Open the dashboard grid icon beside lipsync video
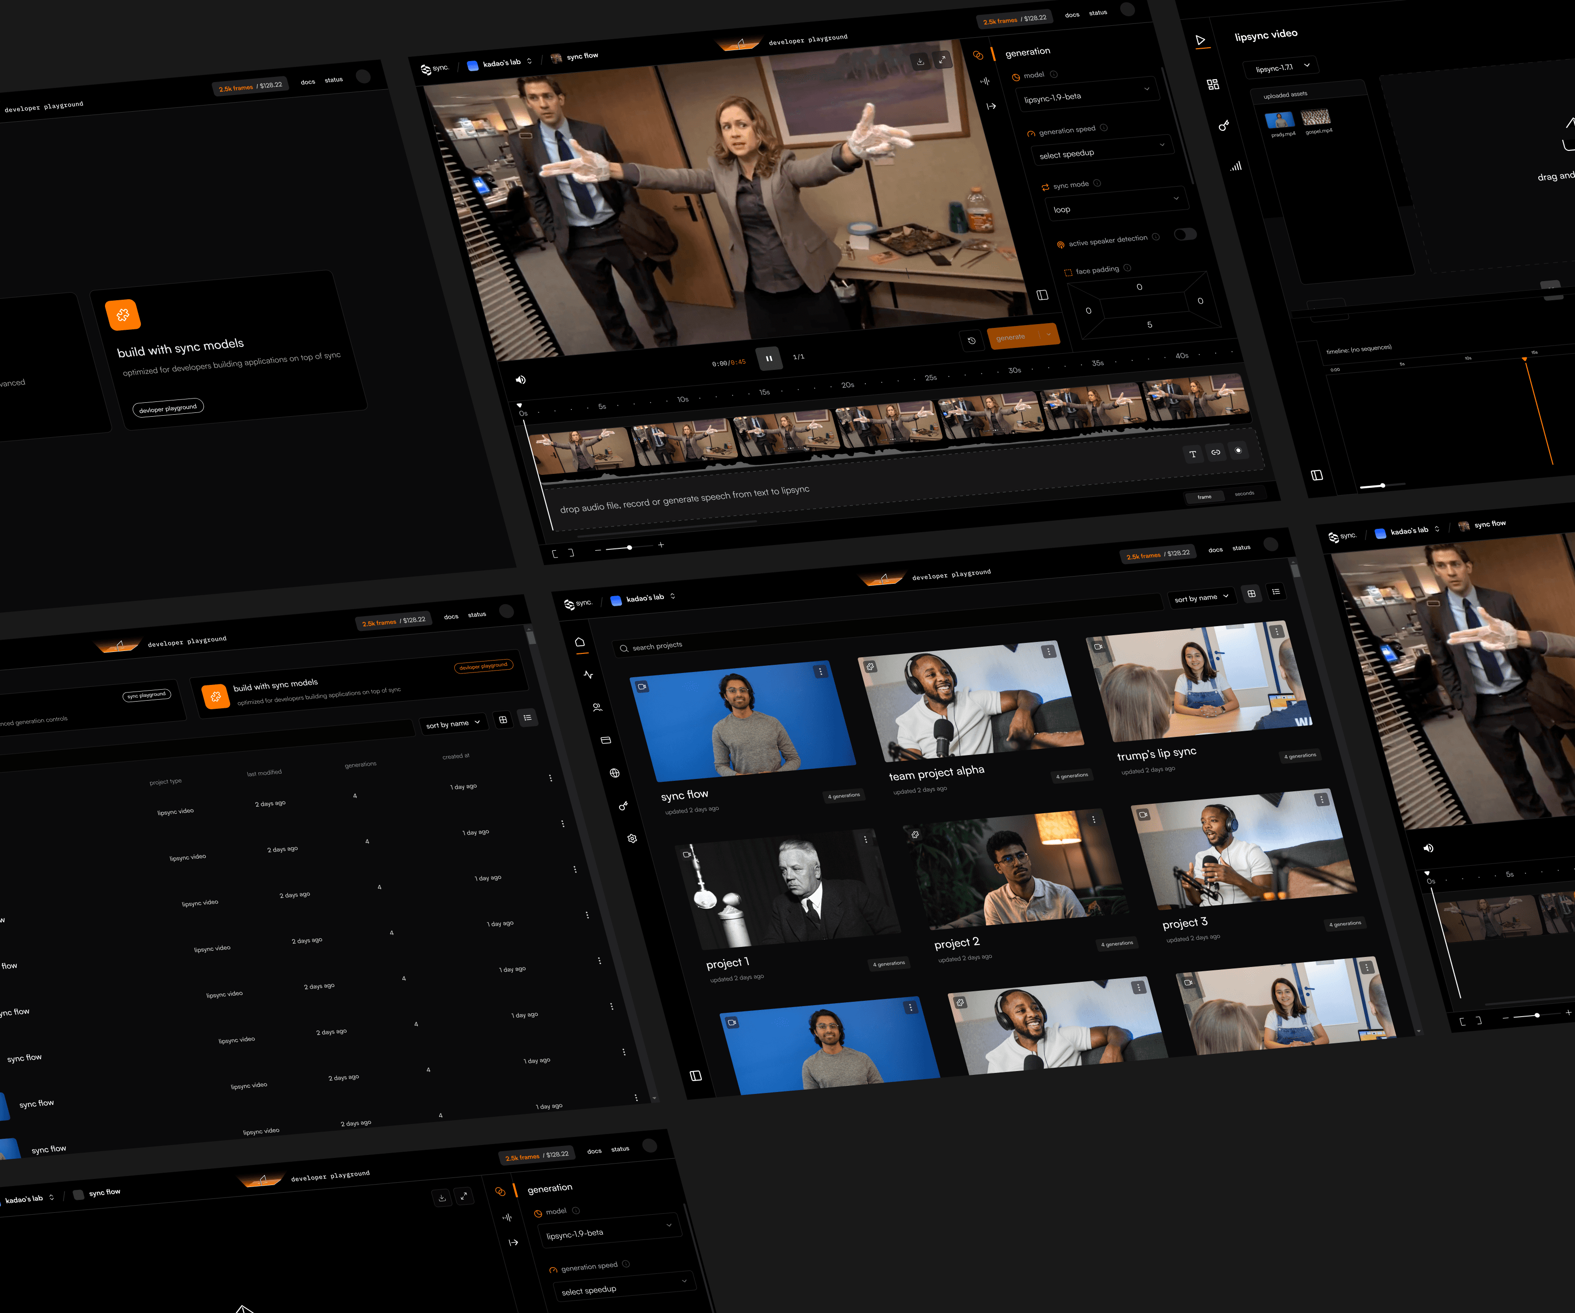Image resolution: width=1575 pixels, height=1313 pixels. [x=1213, y=85]
